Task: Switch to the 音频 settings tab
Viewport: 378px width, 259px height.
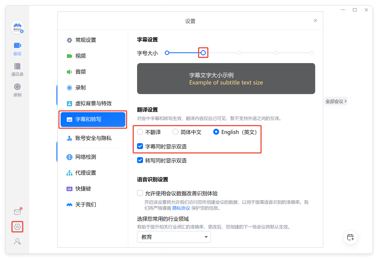Action: (x=93, y=72)
